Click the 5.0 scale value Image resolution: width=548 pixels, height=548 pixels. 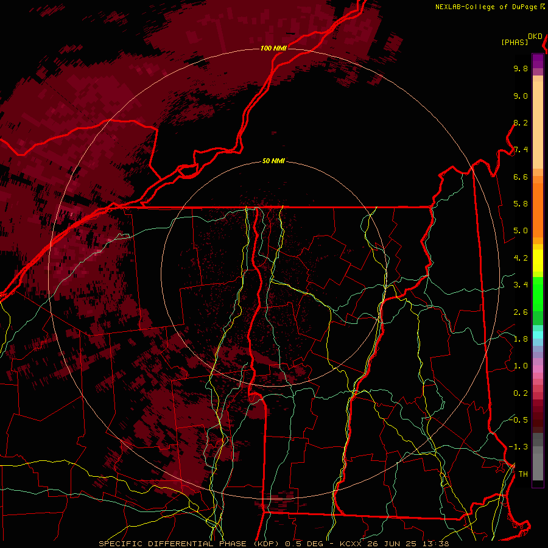click(x=521, y=231)
